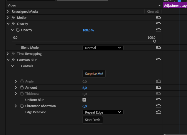Reset the Motion effect
The width and height of the screenshot is (187, 135).
pos(159,18)
